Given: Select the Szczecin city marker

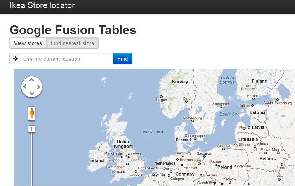Looking at the screenshot, I should pyautogui.click(x=205, y=157).
